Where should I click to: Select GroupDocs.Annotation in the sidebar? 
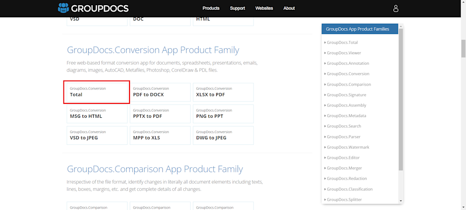pos(348,63)
